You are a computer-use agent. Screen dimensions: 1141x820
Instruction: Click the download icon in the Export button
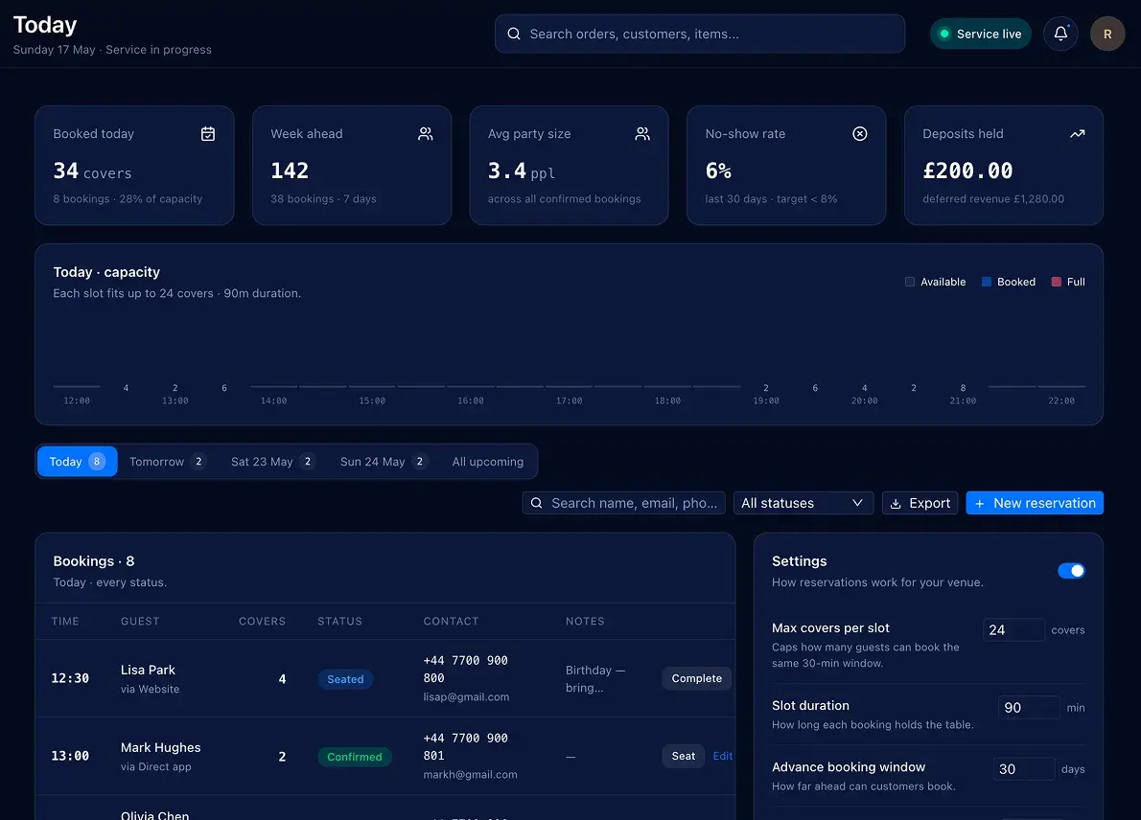click(896, 504)
